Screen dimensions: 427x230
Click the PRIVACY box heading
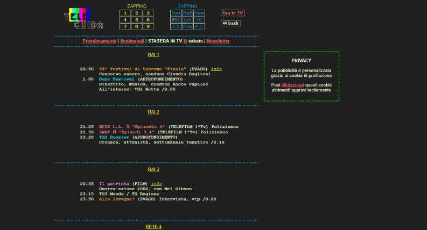(301, 61)
